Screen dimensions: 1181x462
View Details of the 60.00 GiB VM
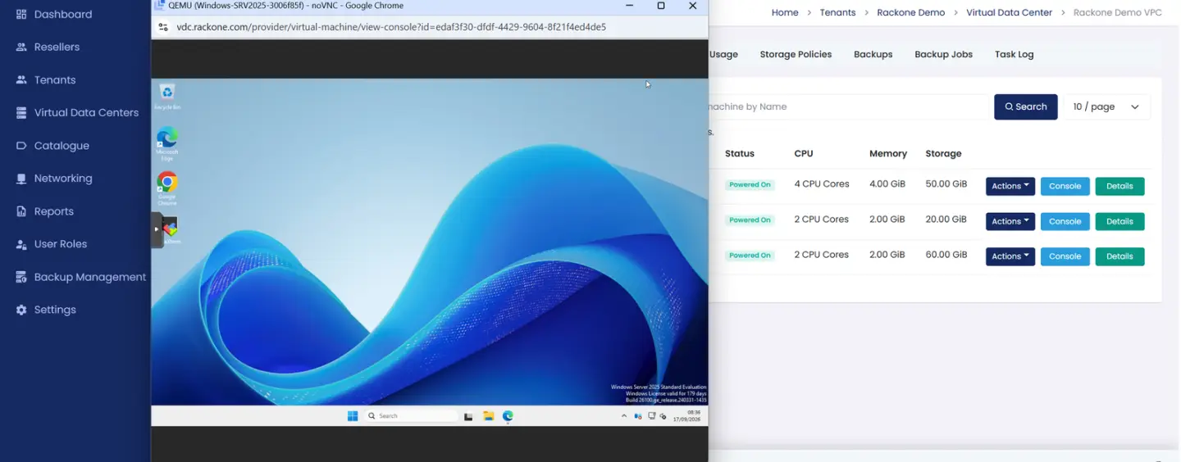pos(1119,256)
